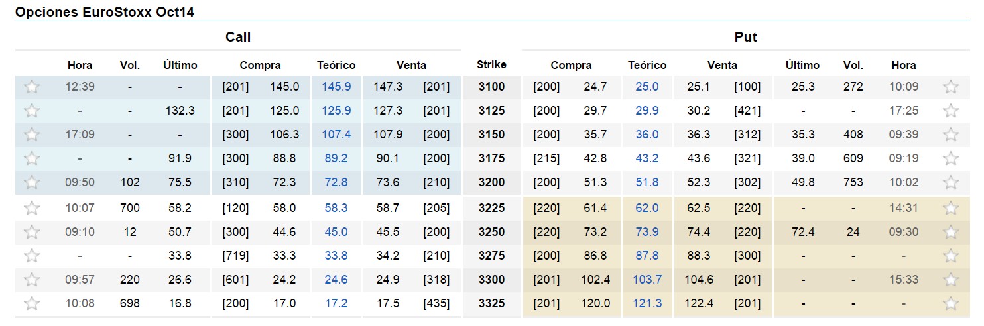
Task: Star the 3100 put option as favorite
Action: tap(951, 87)
